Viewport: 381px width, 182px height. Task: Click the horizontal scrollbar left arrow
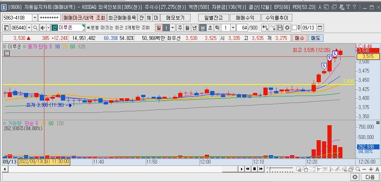click(5, 169)
